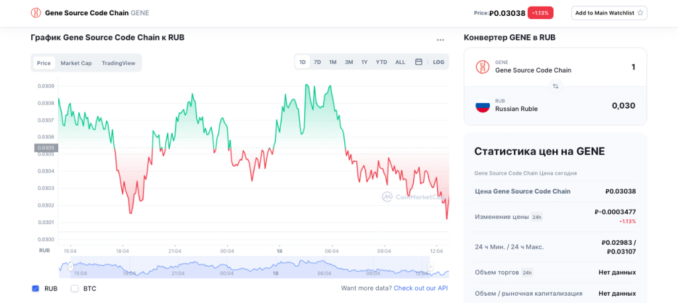Toggle the LOG scale button
Screen dimensions: 678x303
tap(438, 62)
